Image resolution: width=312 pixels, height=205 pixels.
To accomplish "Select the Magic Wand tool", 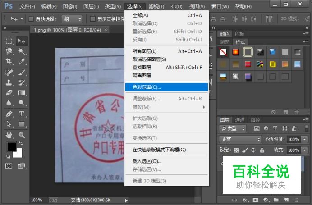I will [22, 51].
